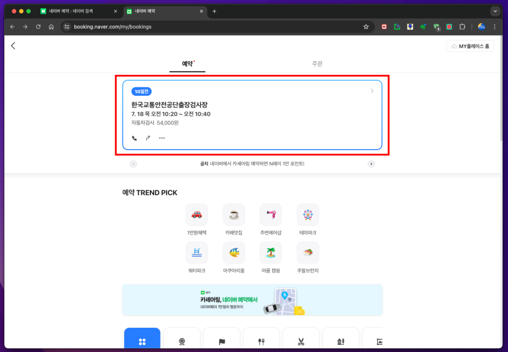Open Chrome three-dot menu

(x=494, y=27)
